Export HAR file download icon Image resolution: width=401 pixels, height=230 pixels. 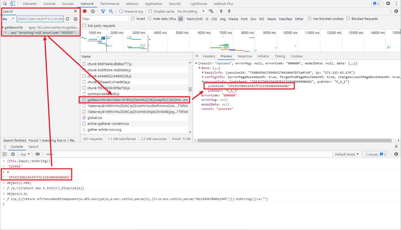click(229, 11)
